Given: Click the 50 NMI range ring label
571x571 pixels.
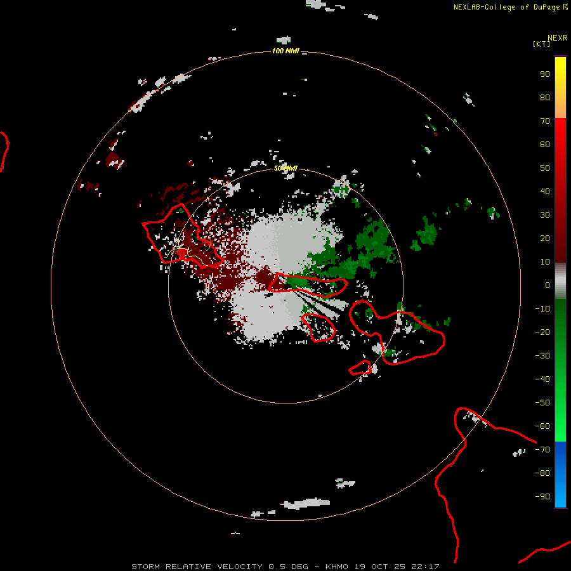Looking at the screenshot, I should click(285, 168).
